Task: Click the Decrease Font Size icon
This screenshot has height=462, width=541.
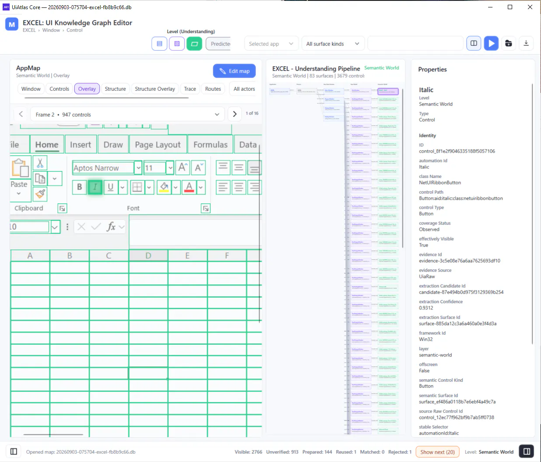Action: click(198, 168)
